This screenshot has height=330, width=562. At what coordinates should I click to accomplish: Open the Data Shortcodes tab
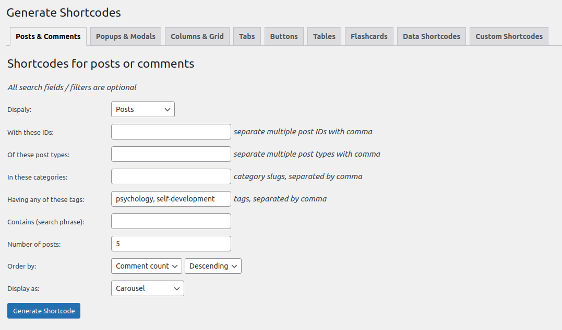432,36
